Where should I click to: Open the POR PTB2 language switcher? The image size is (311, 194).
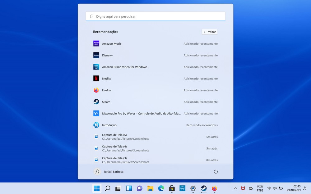(260, 188)
